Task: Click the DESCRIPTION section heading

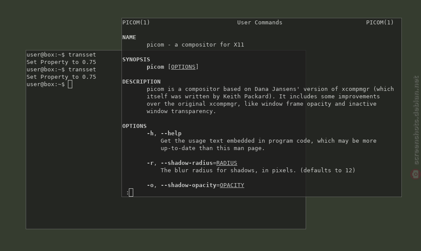Action: click(141, 81)
